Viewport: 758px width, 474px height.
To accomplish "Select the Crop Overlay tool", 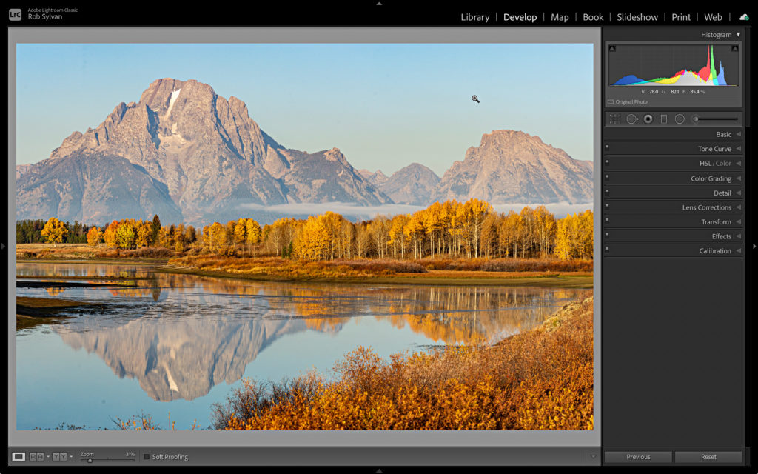I will (615, 119).
